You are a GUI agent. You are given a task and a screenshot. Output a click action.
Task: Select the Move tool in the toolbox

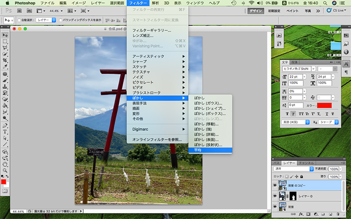pyautogui.click(x=5, y=35)
